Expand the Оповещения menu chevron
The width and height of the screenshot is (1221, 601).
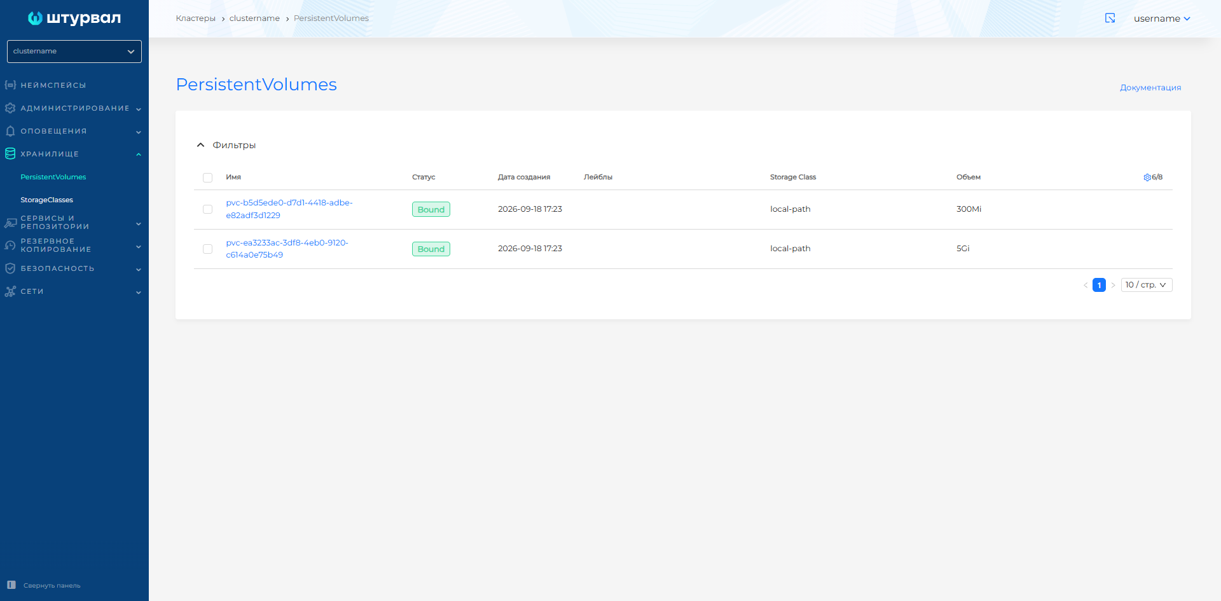[x=138, y=132]
